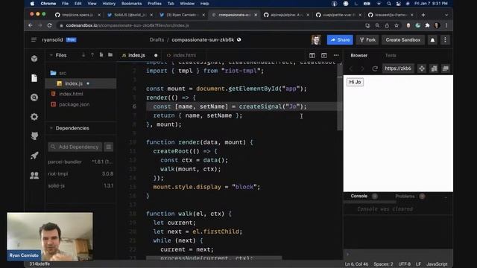Click the Ln 6, Col 46 status entry

click(356, 264)
